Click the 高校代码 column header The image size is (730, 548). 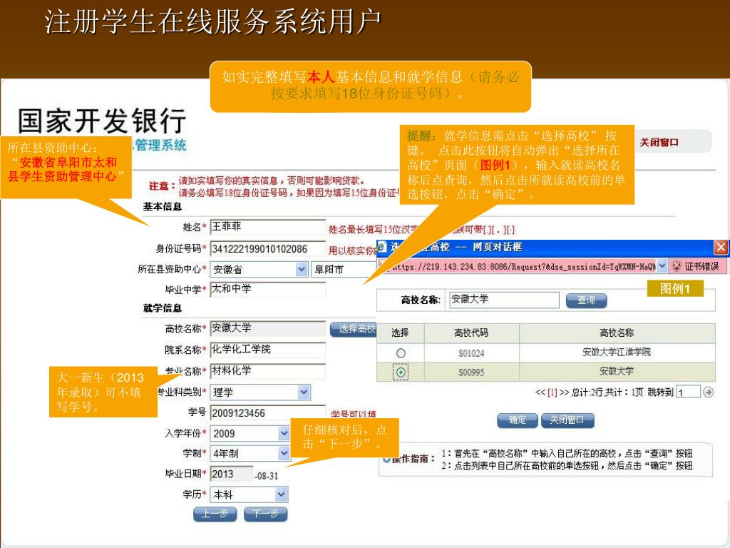tap(472, 333)
